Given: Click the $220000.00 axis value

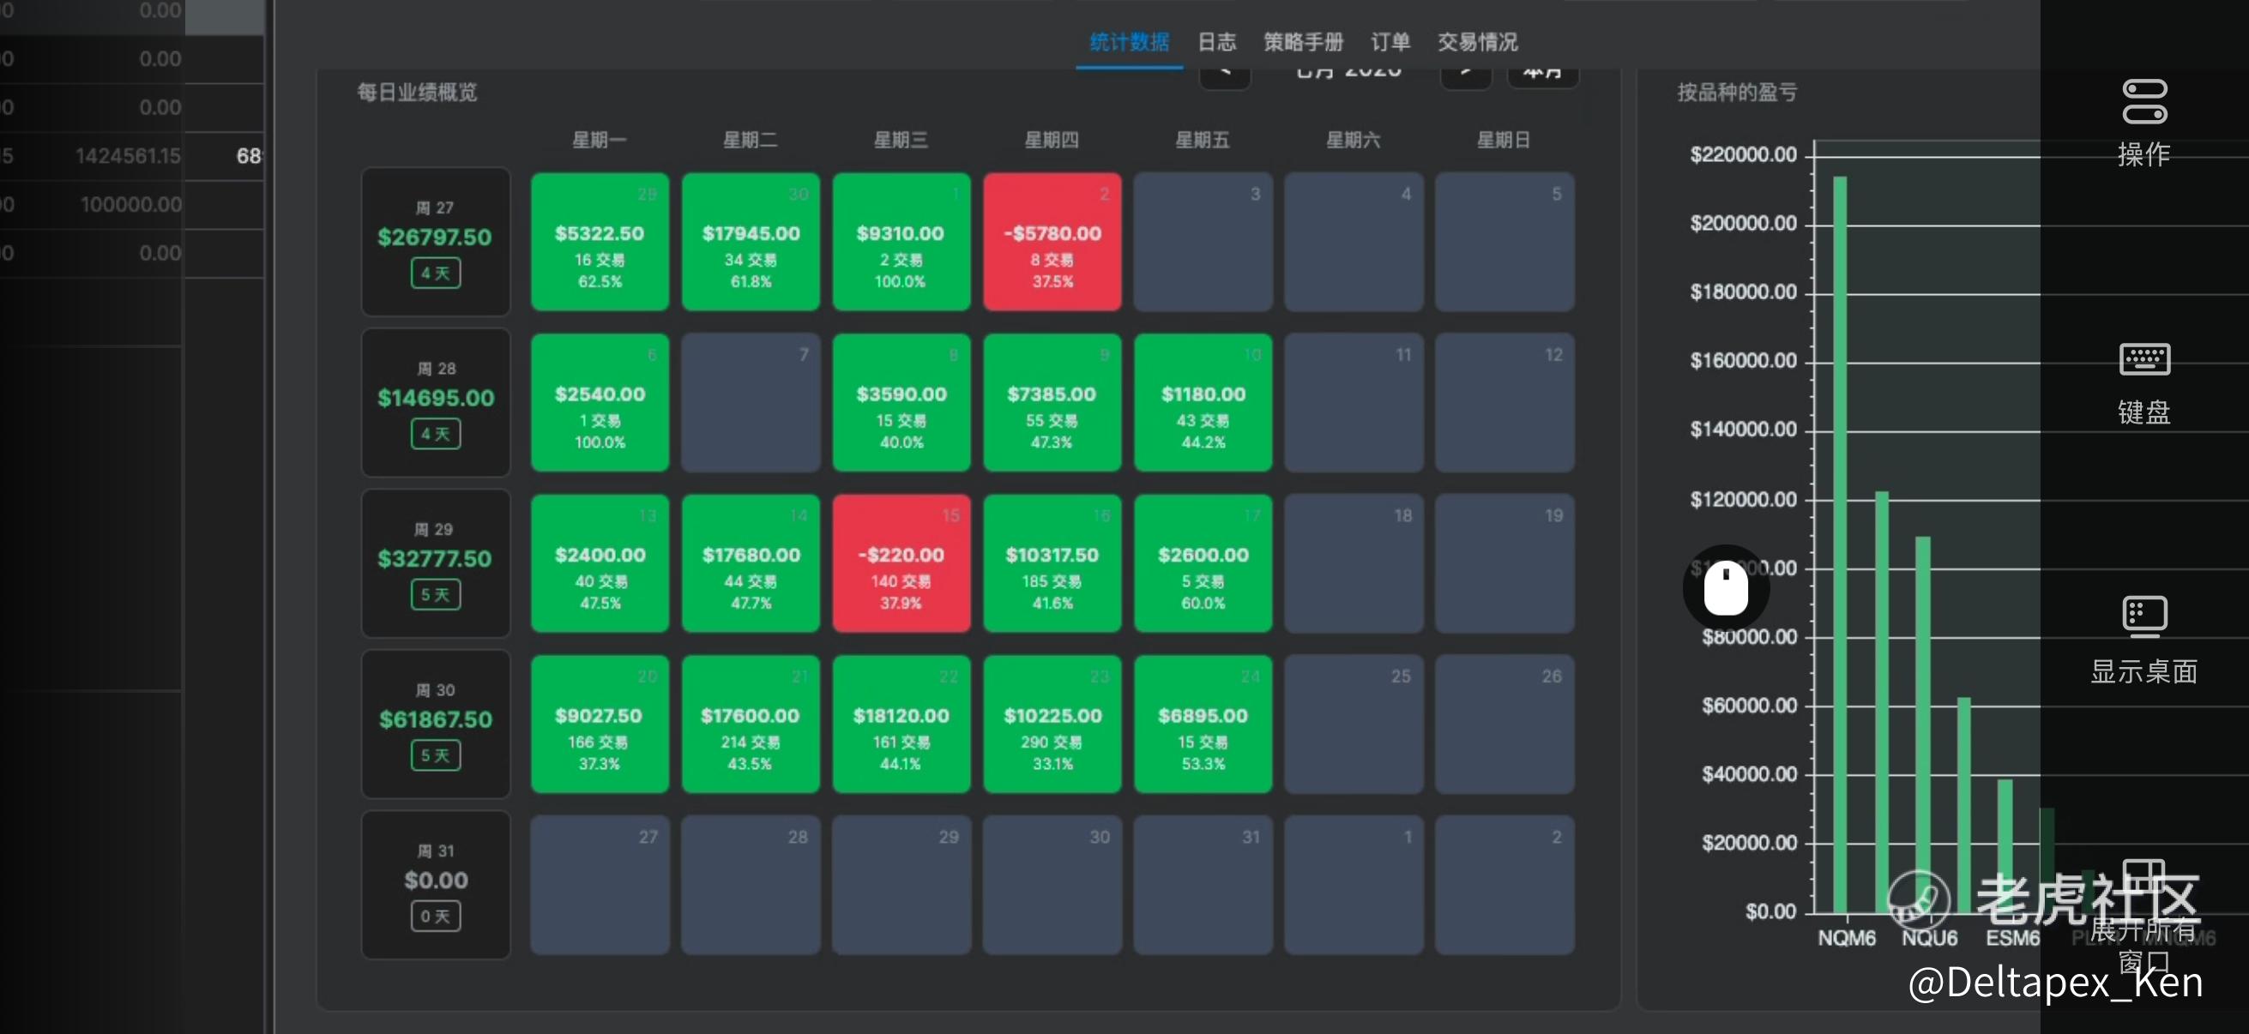Looking at the screenshot, I should [1744, 154].
